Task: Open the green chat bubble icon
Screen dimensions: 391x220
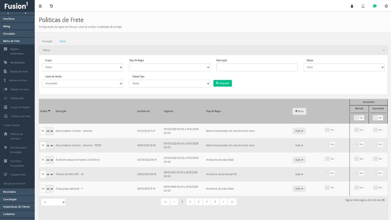Action: pyautogui.click(x=375, y=6)
